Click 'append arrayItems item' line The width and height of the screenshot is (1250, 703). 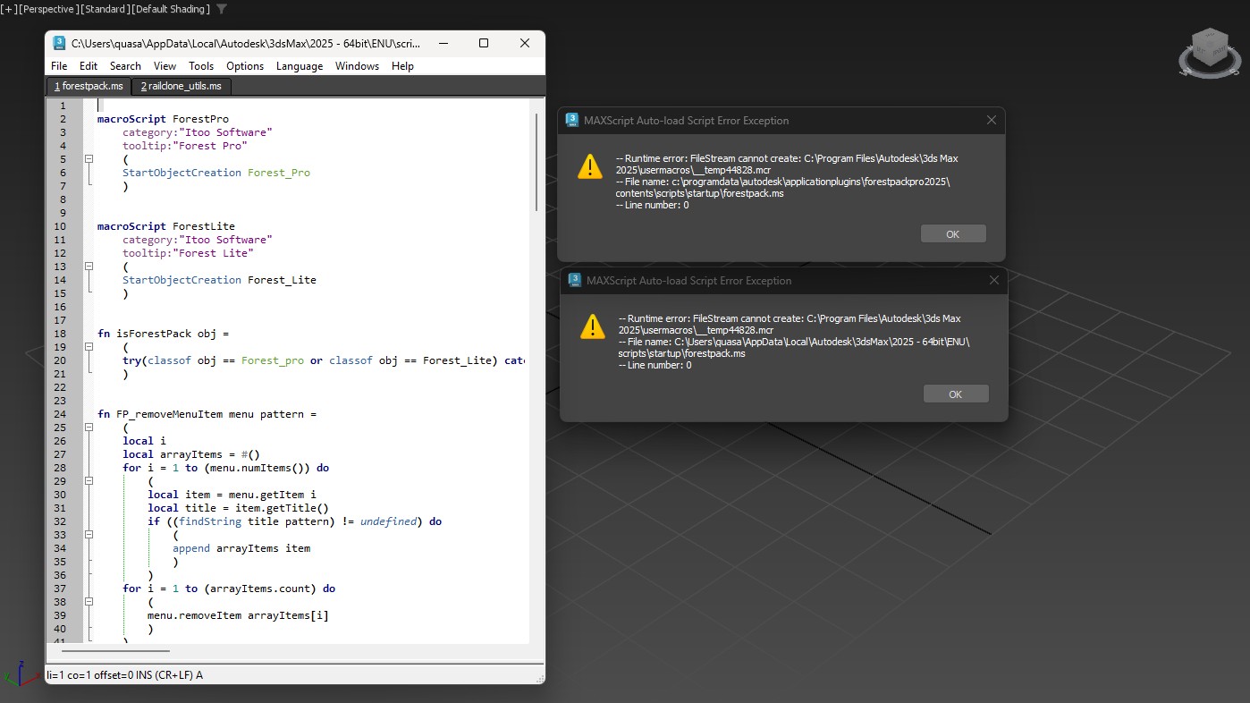click(x=241, y=548)
